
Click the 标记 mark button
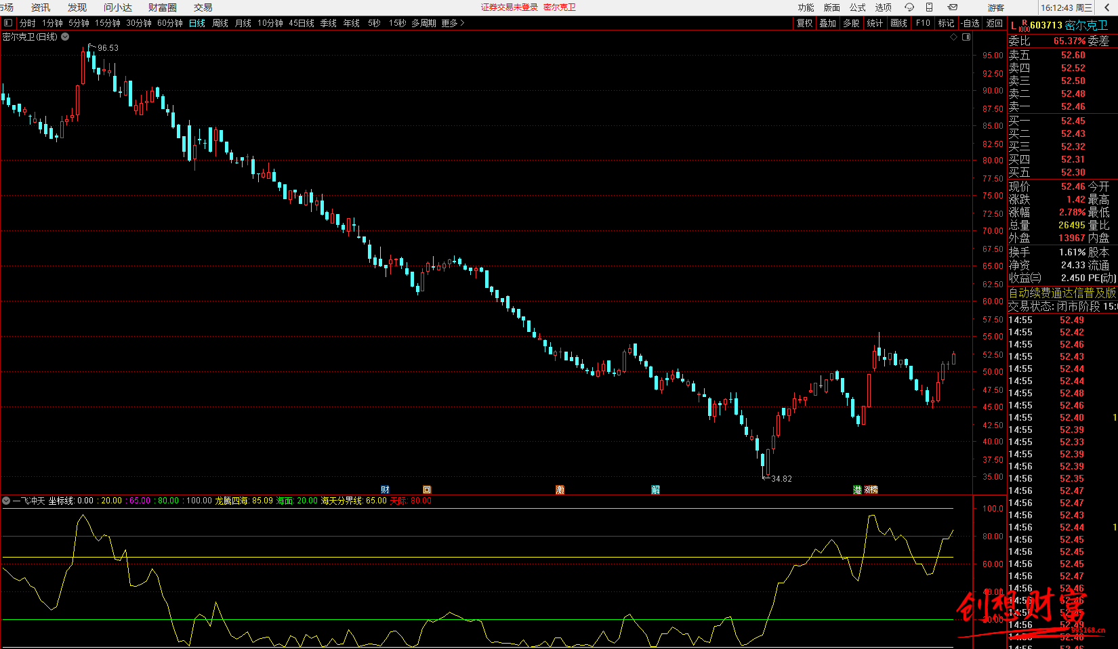(x=946, y=23)
